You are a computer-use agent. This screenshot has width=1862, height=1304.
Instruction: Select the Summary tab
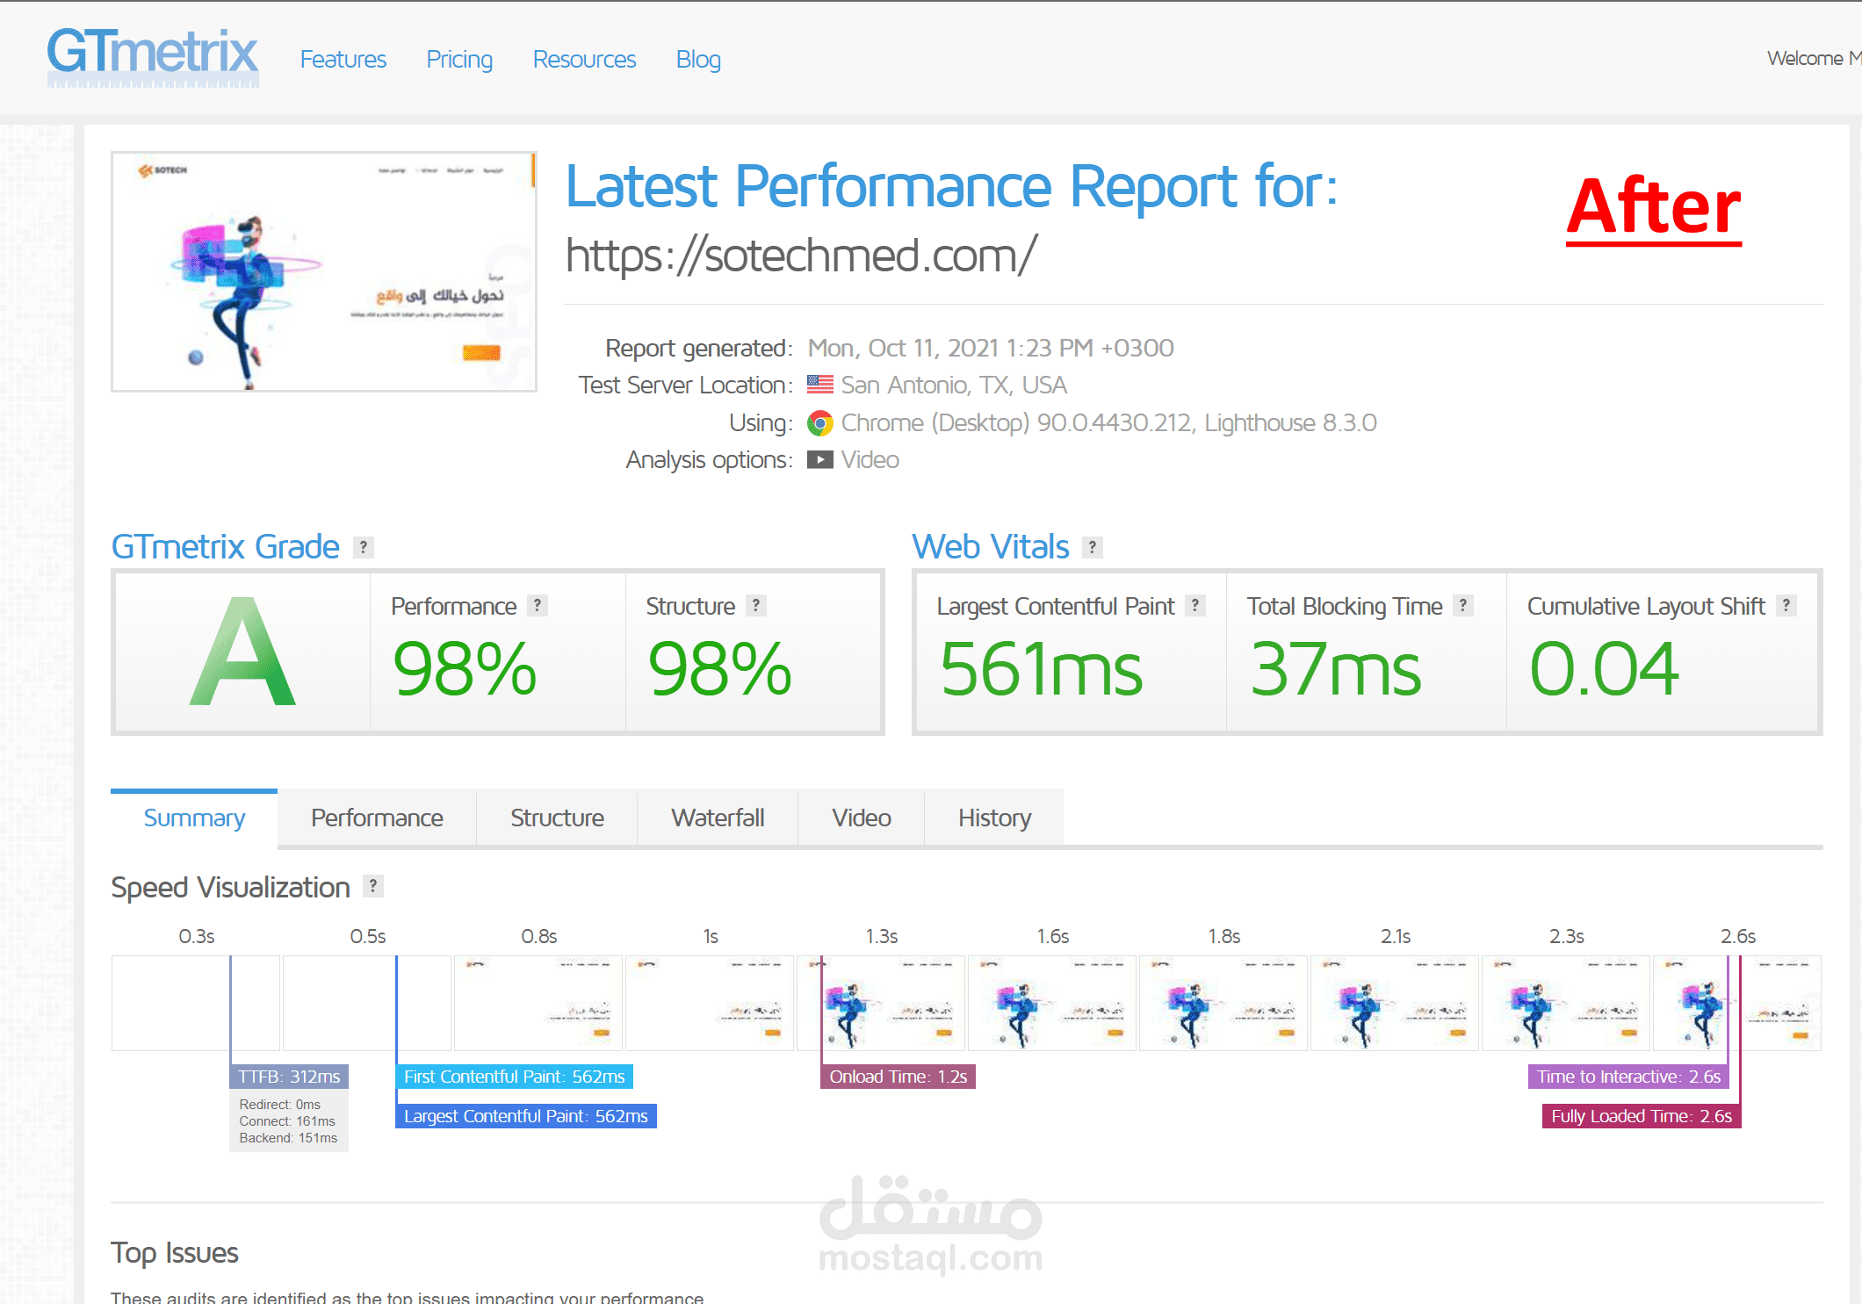click(194, 818)
